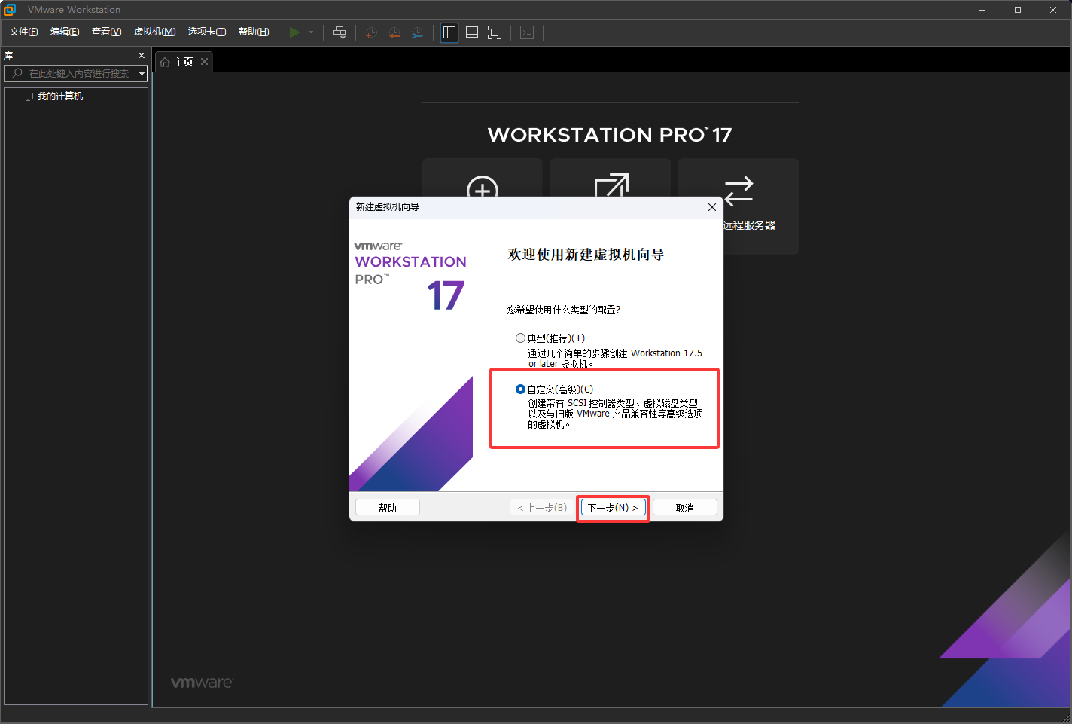The width and height of the screenshot is (1072, 724).
Task: Click the take snapshot clock icon
Action: tap(371, 32)
